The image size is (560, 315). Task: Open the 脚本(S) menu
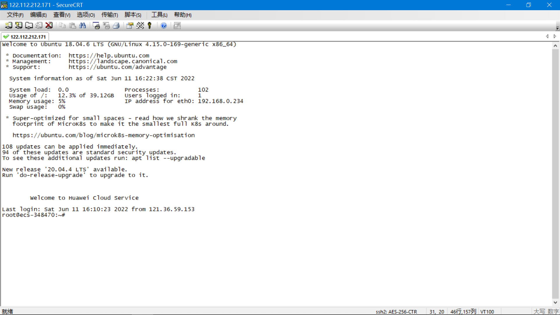[133, 15]
